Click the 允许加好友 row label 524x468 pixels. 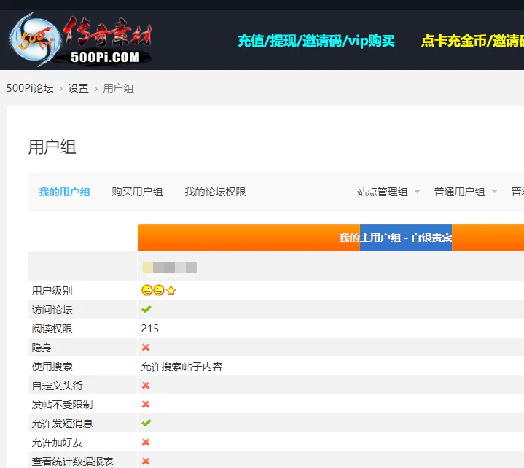tap(57, 442)
